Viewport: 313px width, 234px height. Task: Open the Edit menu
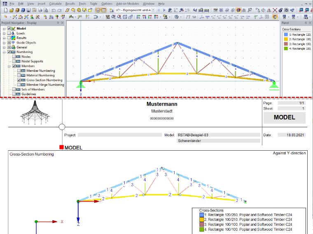(21, 4)
